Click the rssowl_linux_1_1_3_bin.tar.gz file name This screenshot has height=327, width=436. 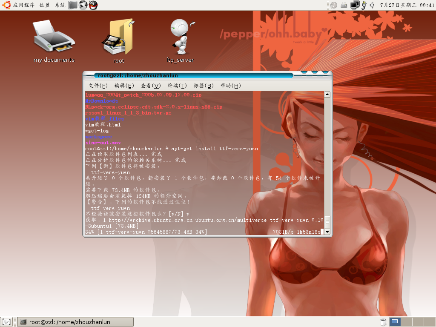point(128,112)
